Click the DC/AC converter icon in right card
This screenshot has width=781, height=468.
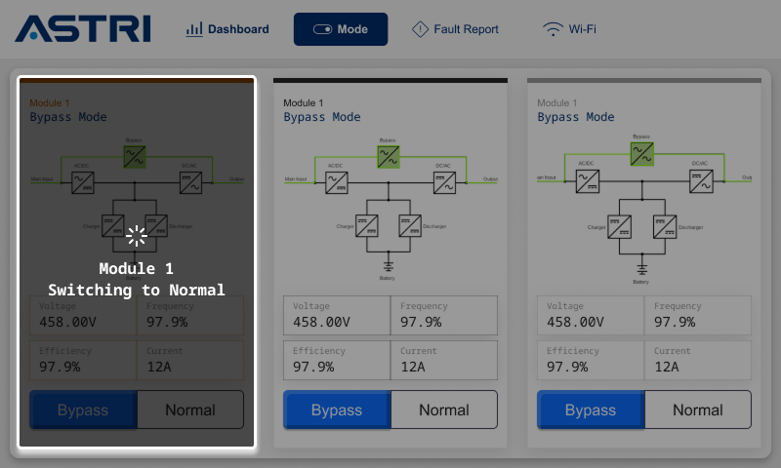click(x=700, y=181)
